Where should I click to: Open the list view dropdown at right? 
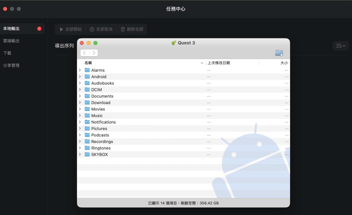(x=340, y=46)
